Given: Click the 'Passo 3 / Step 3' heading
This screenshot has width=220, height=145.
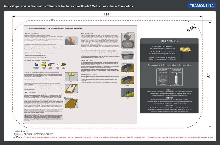Looking at the screenshot, I should (x=87, y=60).
